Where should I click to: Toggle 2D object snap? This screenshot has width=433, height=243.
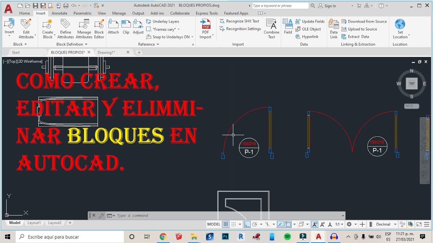tap(288, 224)
